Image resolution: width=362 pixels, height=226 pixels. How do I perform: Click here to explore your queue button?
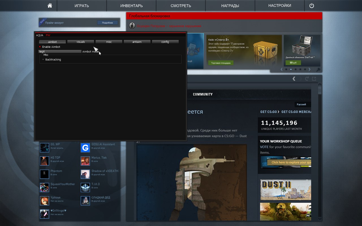[289, 162]
